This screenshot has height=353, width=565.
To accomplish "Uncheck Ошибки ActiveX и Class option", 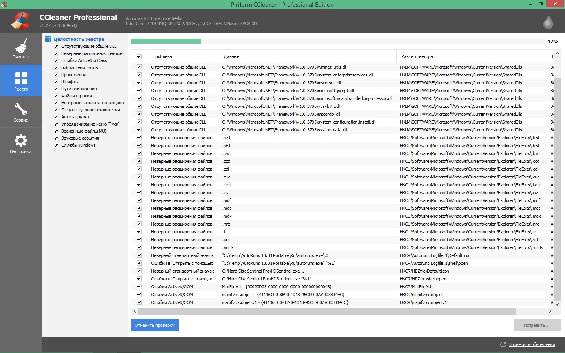I will pos(56,60).
